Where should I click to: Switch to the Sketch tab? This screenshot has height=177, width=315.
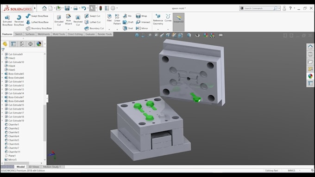19,34
